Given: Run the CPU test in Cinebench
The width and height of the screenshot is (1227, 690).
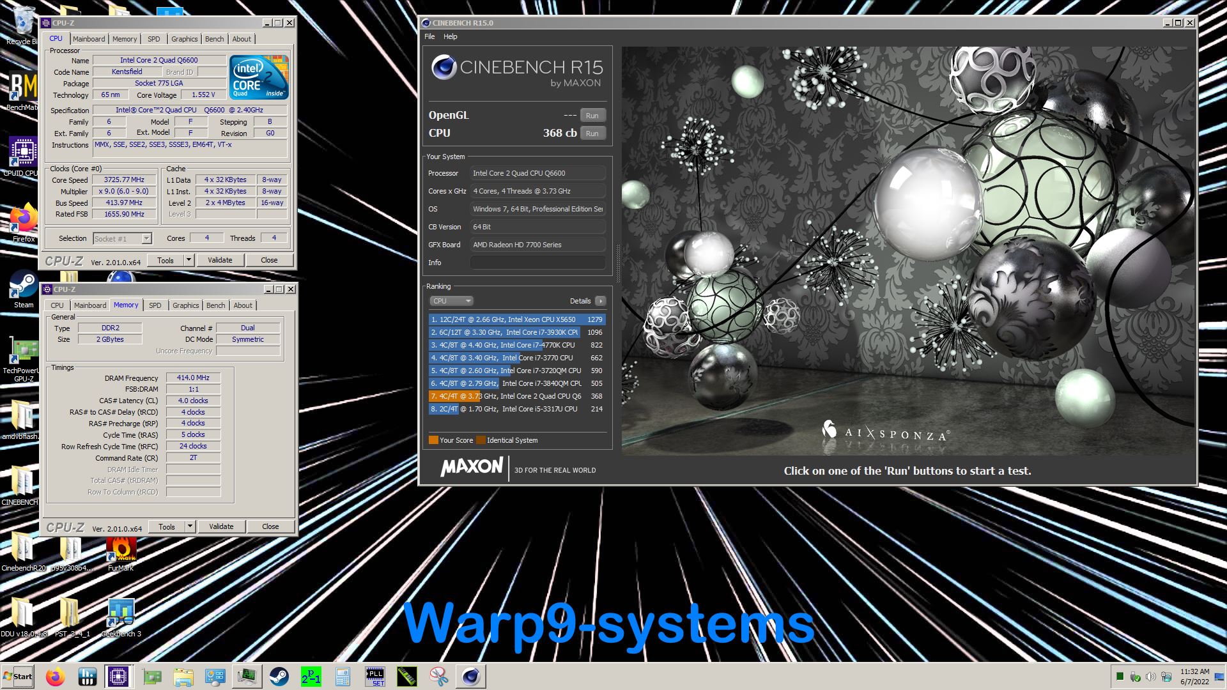Looking at the screenshot, I should 592,134.
